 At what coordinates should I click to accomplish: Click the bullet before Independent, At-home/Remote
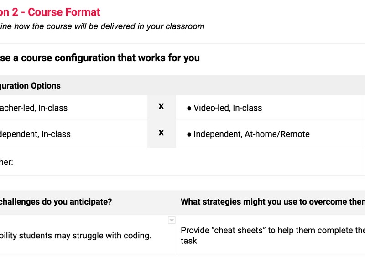click(189, 135)
